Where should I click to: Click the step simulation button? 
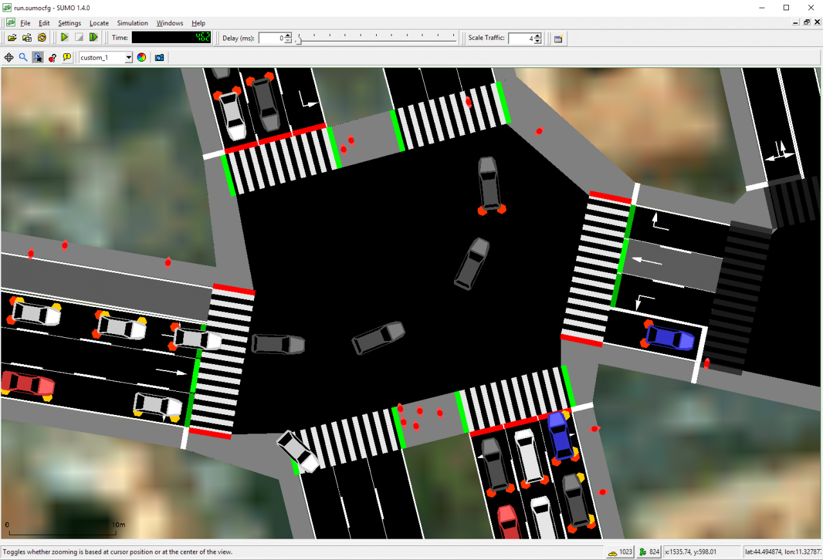93,38
